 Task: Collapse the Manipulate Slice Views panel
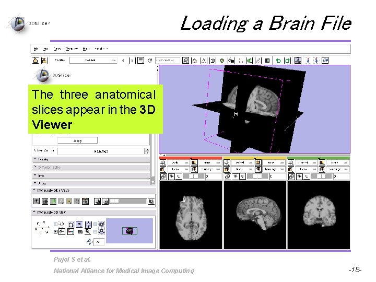pos(93,191)
